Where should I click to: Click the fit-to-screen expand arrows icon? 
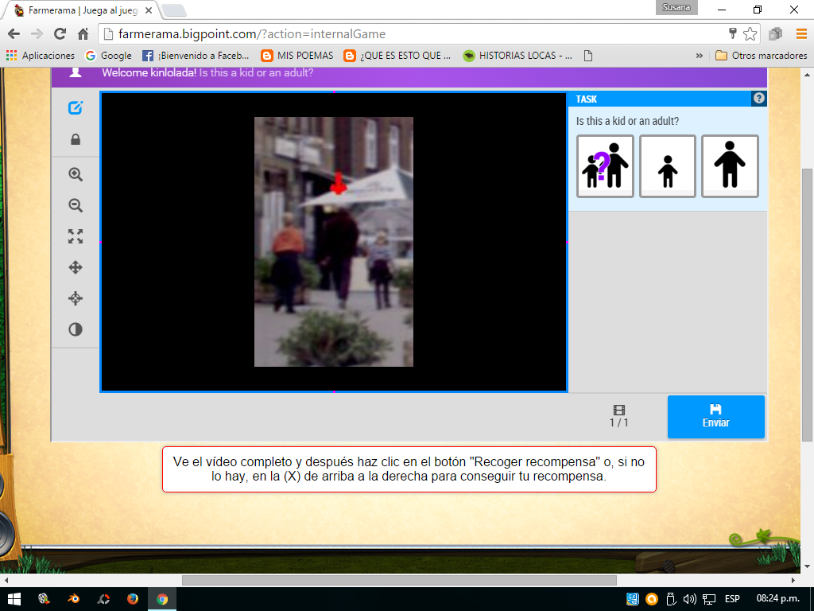76,236
